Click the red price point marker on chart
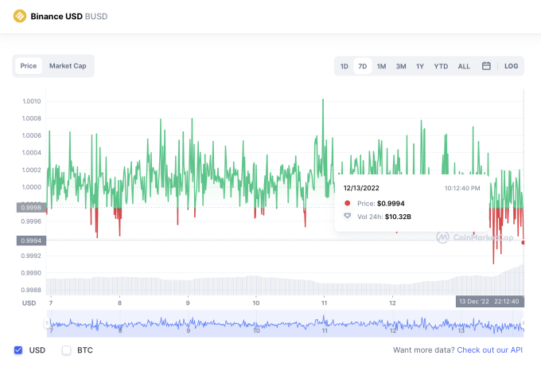Image resolution: width=541 pixels, height=367 pixels. pos(523,242)
